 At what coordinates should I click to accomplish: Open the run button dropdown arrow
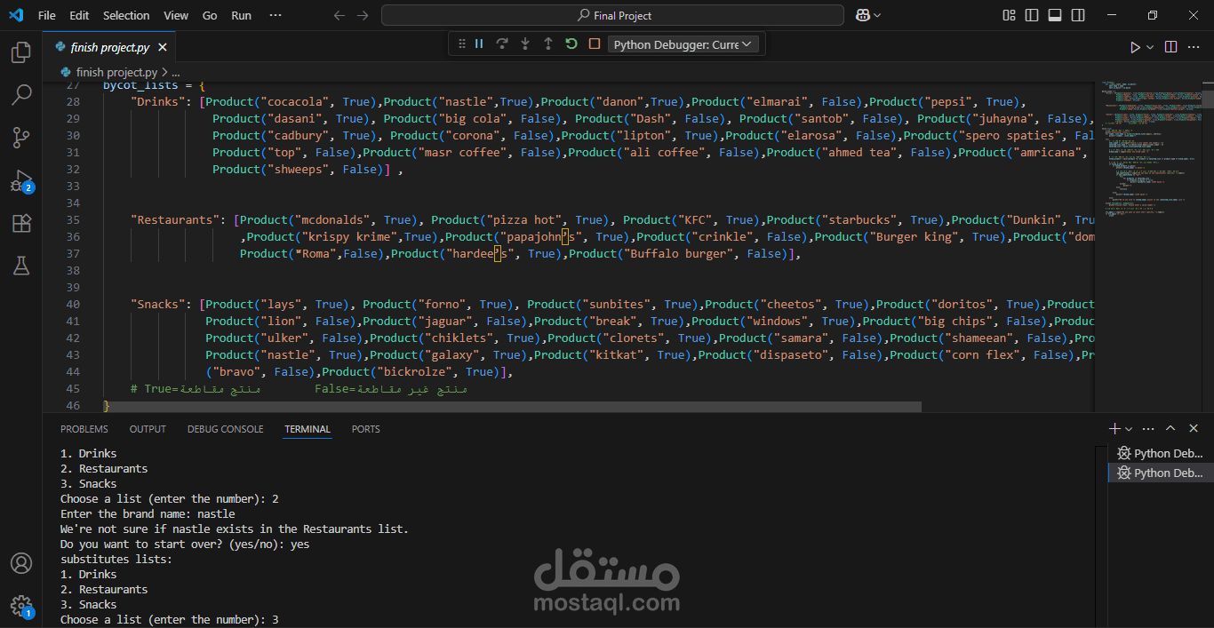tap(1150, 47)
